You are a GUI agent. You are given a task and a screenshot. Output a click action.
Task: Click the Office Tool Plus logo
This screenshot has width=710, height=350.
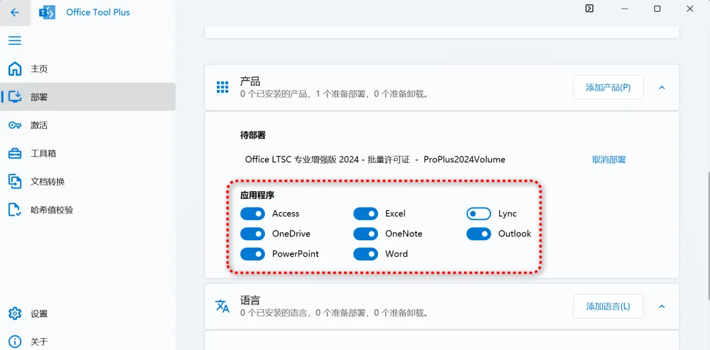tap(47, 12)
